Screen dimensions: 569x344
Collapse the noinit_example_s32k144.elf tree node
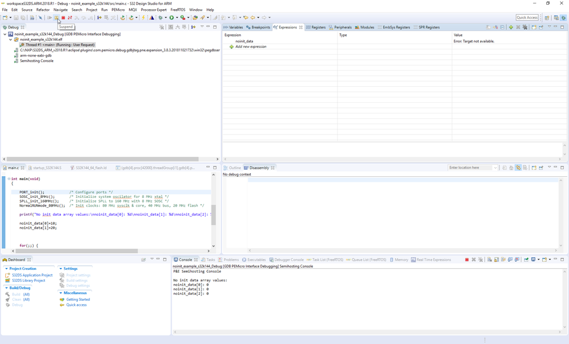pyautogui.click(x=10, y=39)
